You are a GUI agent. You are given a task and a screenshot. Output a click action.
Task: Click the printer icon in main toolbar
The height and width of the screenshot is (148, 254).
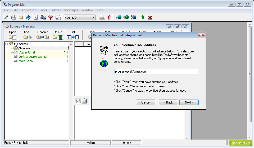(x=102, y=17)
